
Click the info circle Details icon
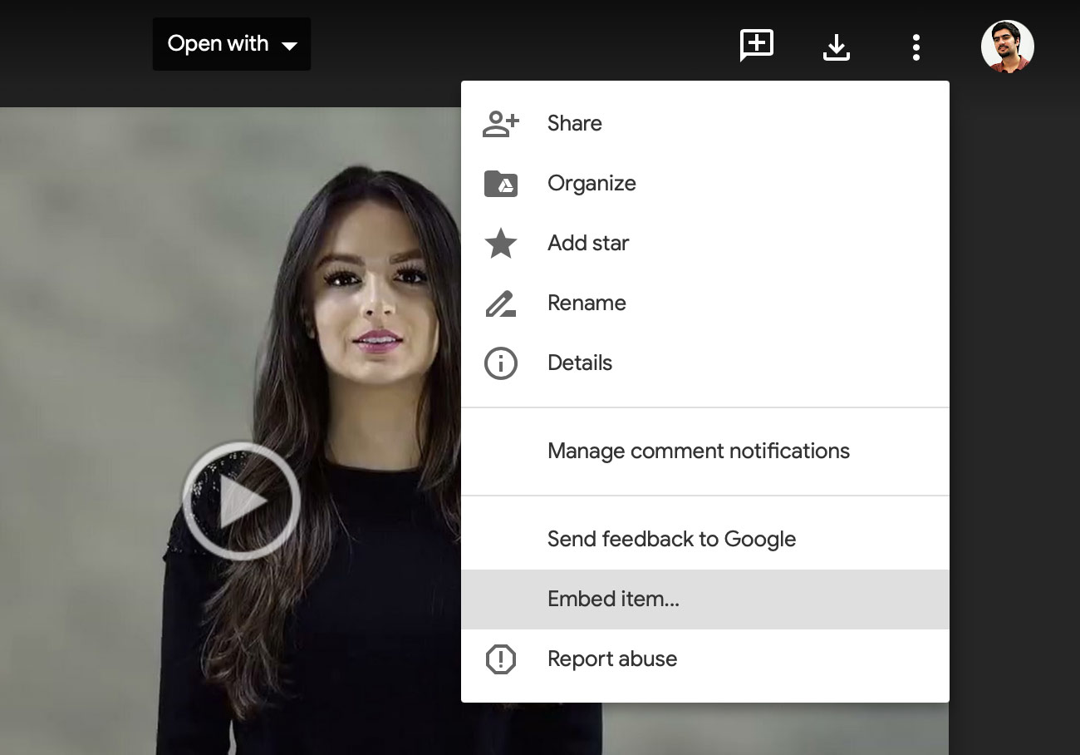(x=500, y=363)
